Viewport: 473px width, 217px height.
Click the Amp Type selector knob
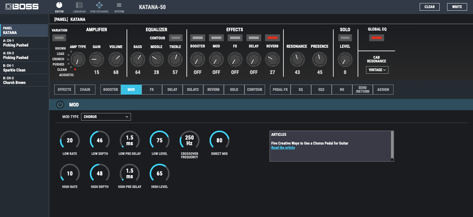[x=78, y=59]
